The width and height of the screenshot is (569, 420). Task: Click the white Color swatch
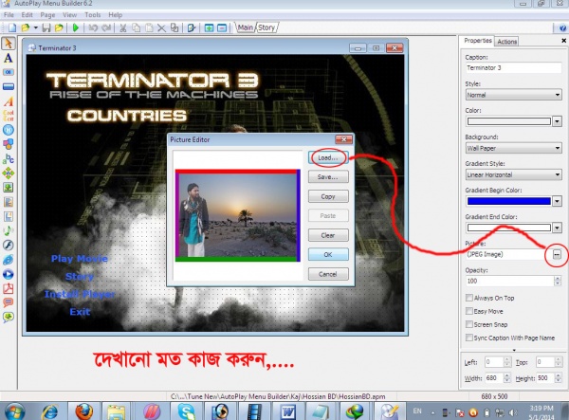pos(508,121)
